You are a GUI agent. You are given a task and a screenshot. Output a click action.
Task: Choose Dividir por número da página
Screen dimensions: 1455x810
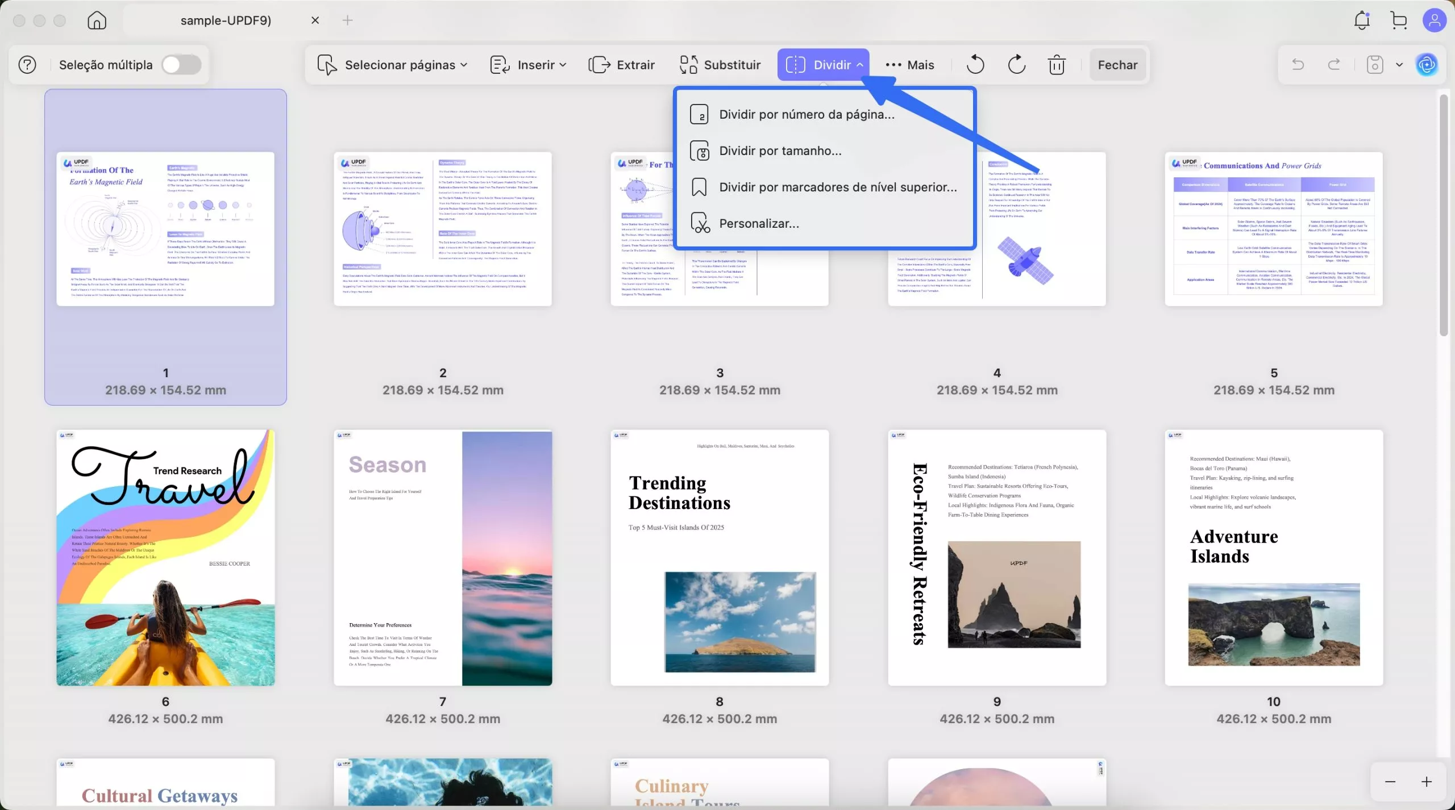(807, 114)
